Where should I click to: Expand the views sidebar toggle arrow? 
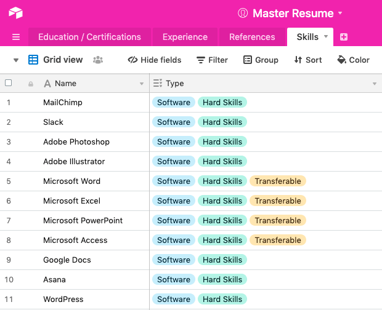click(16, 60)
